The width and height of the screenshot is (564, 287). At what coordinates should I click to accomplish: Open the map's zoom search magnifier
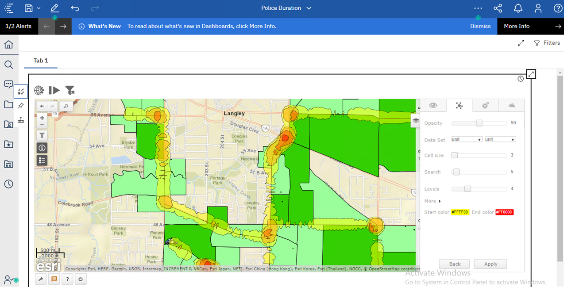[66, 106]
